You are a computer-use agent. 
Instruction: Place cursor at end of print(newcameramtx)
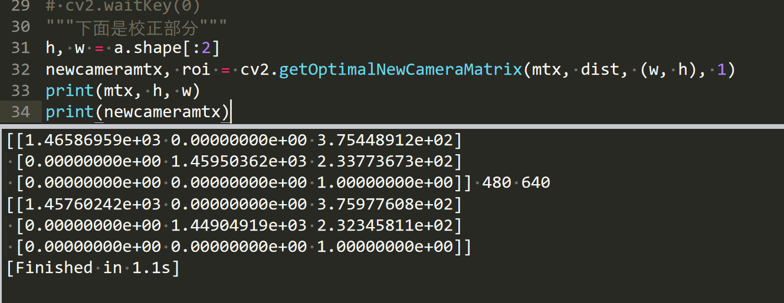[231, 112]
